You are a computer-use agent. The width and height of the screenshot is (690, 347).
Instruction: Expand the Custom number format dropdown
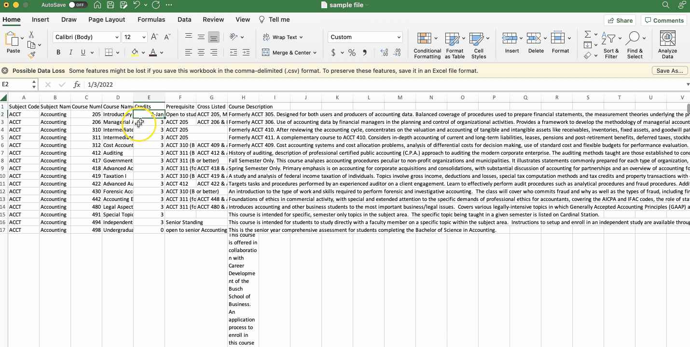pos(399,37)
